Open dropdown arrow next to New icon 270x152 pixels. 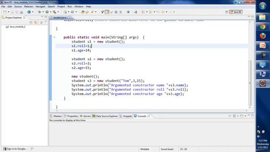[8, 12]
